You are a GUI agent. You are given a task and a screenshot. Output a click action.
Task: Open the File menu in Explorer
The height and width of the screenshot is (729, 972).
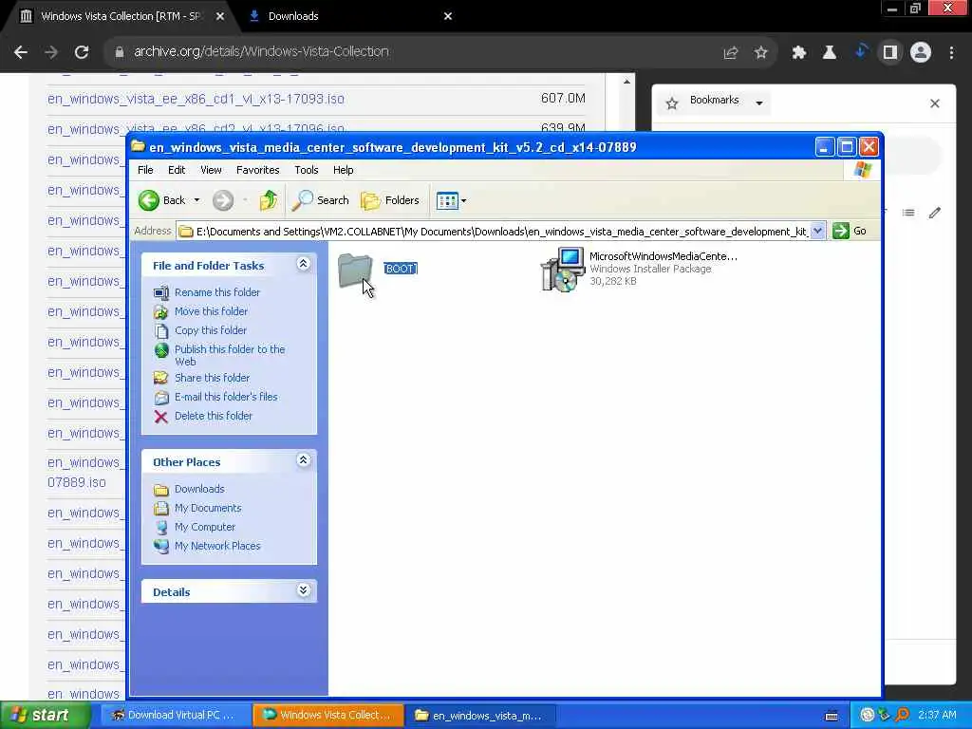(145, 170)
